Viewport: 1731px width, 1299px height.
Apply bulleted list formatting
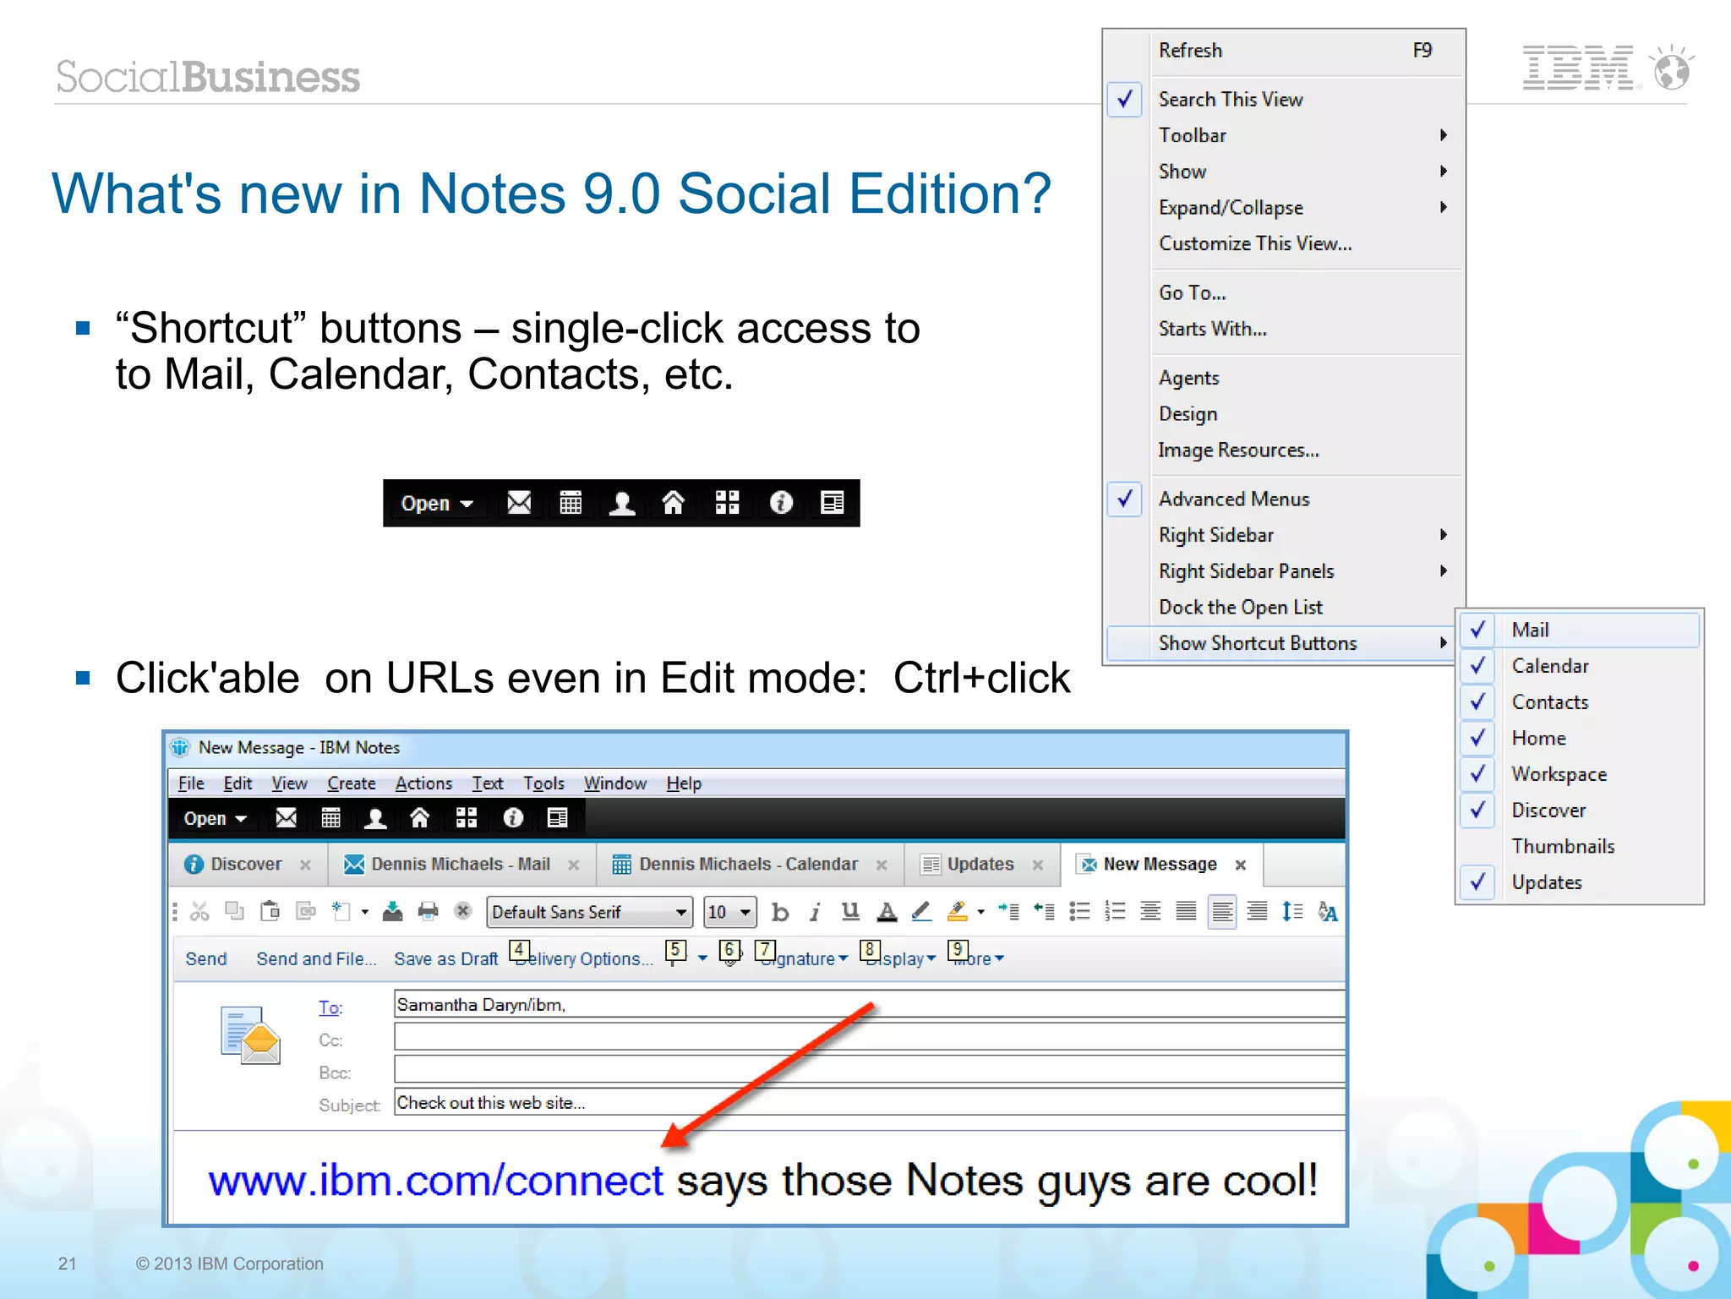click(1079, 912)
